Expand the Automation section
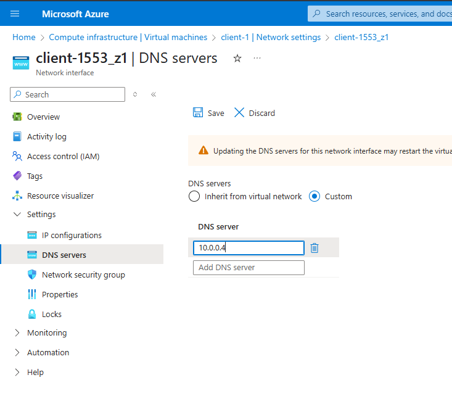This screenshot has width=452, height=396. click(17, 352)
